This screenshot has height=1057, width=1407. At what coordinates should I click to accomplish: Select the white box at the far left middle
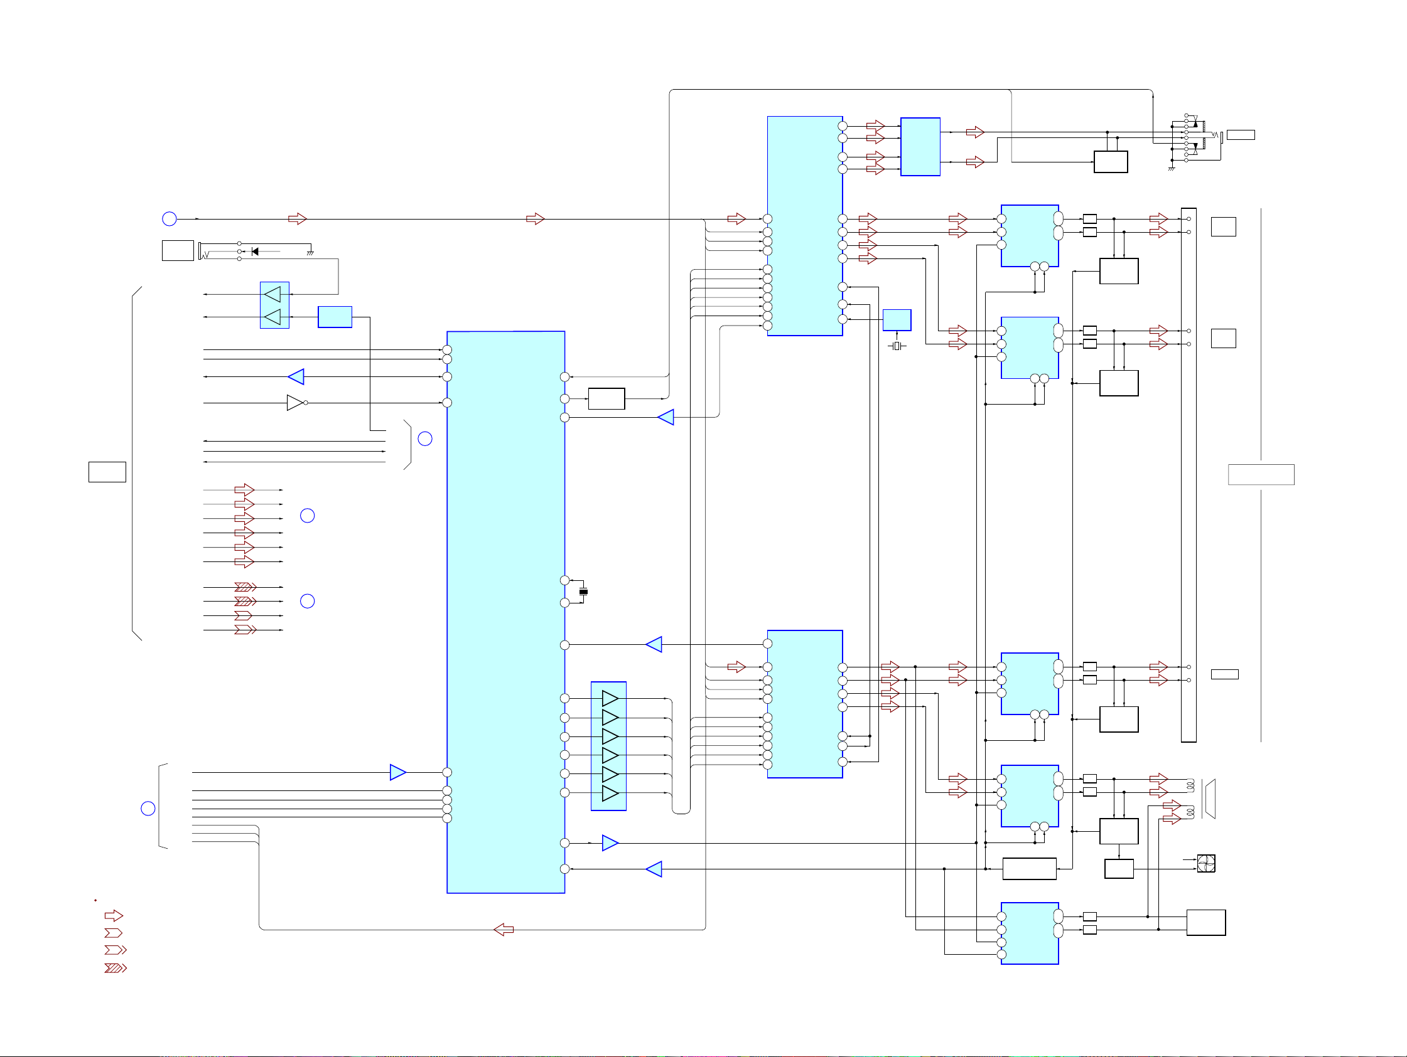click(x=107, y=472)
